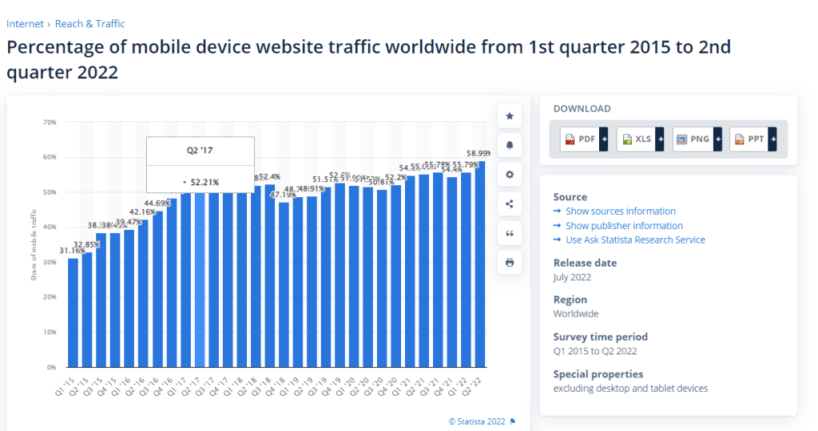The height and width of the screenshot is (431, 818).
Task: Click the 58.99% data label
Action: 478,153
